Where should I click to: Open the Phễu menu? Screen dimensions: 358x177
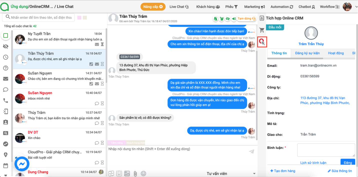pyautogui.click(x=231, y=7)
